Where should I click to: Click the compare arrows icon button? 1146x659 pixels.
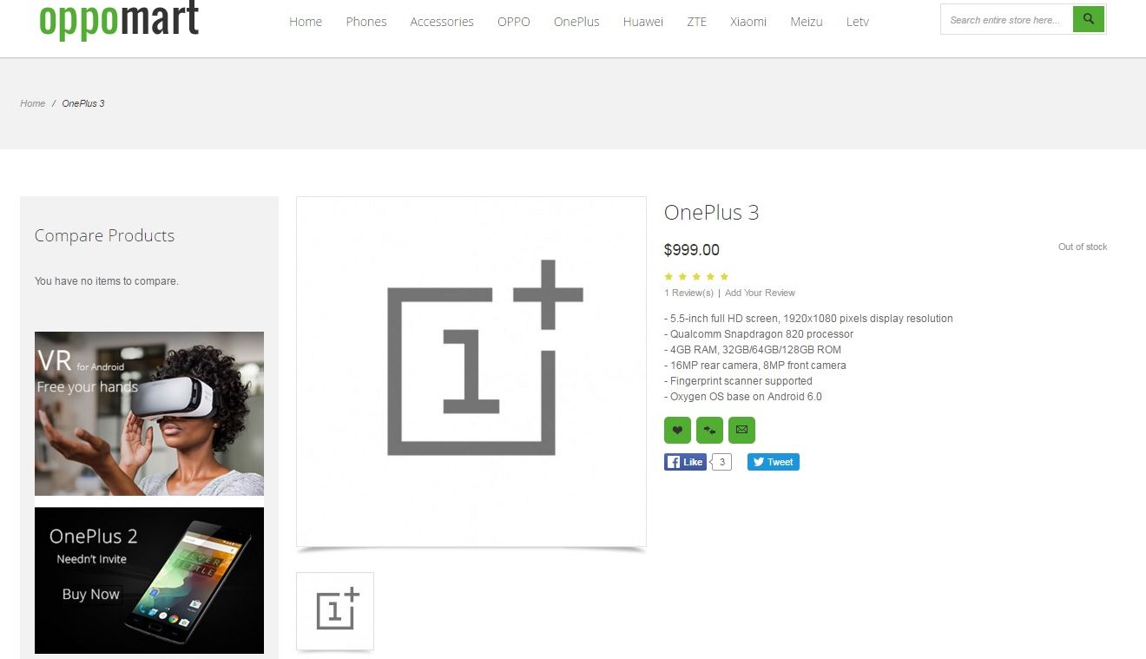709,430
